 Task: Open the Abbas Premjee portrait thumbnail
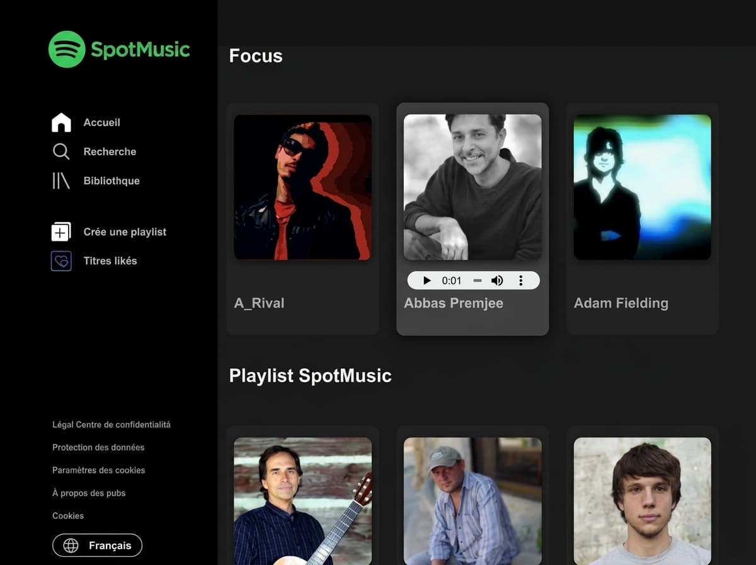pos(472,187)
